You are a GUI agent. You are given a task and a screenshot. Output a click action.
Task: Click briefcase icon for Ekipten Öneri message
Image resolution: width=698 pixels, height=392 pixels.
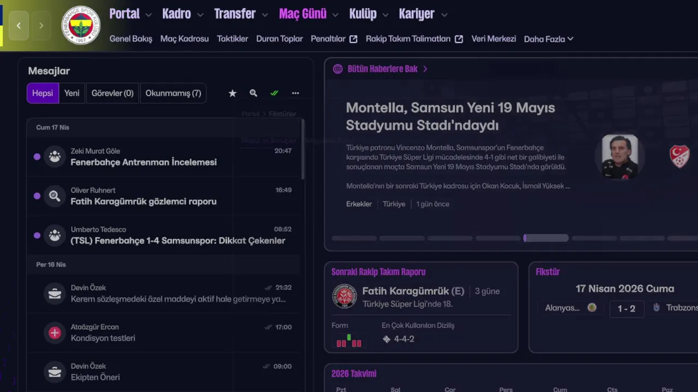point(55,372)
